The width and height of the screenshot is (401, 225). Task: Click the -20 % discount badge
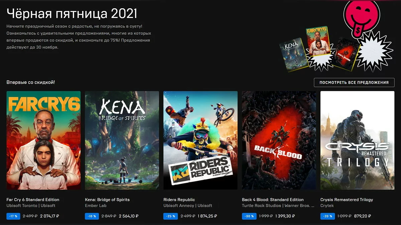point(327,216)
